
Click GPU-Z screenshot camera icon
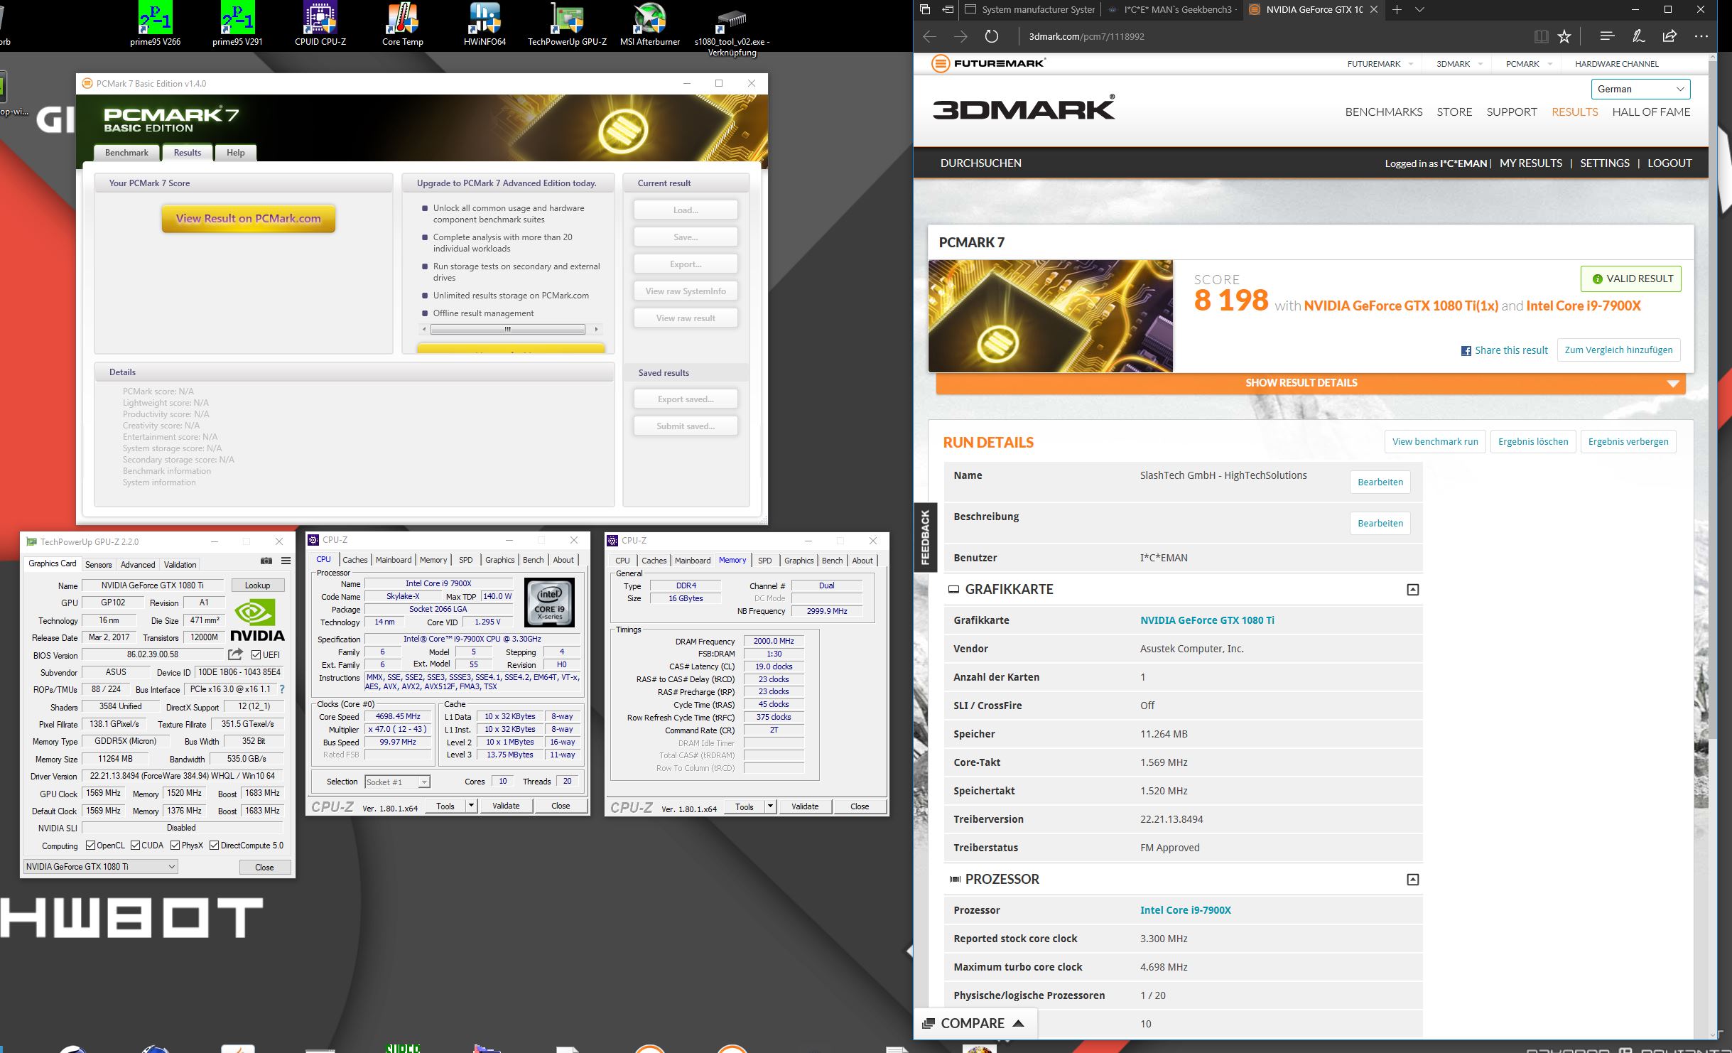coord(266,561)
